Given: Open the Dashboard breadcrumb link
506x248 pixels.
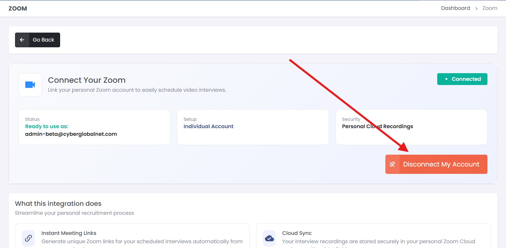Looking at the screenshot, I should tap(455, 8).
